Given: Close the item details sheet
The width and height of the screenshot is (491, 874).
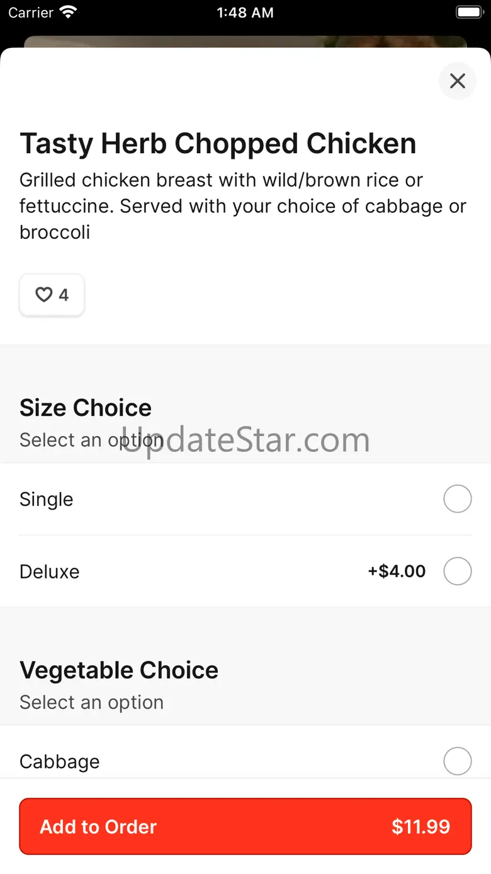Looking at the screenshot, I should click(x=458, y=81).
